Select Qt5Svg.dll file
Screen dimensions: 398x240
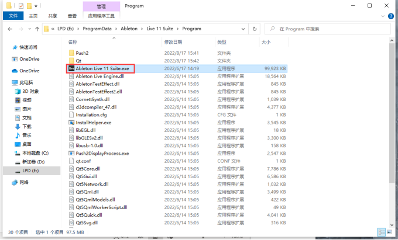(x=87, y=223)
